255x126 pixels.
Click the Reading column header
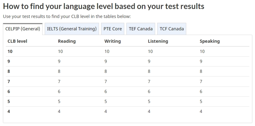pos(67,42)
